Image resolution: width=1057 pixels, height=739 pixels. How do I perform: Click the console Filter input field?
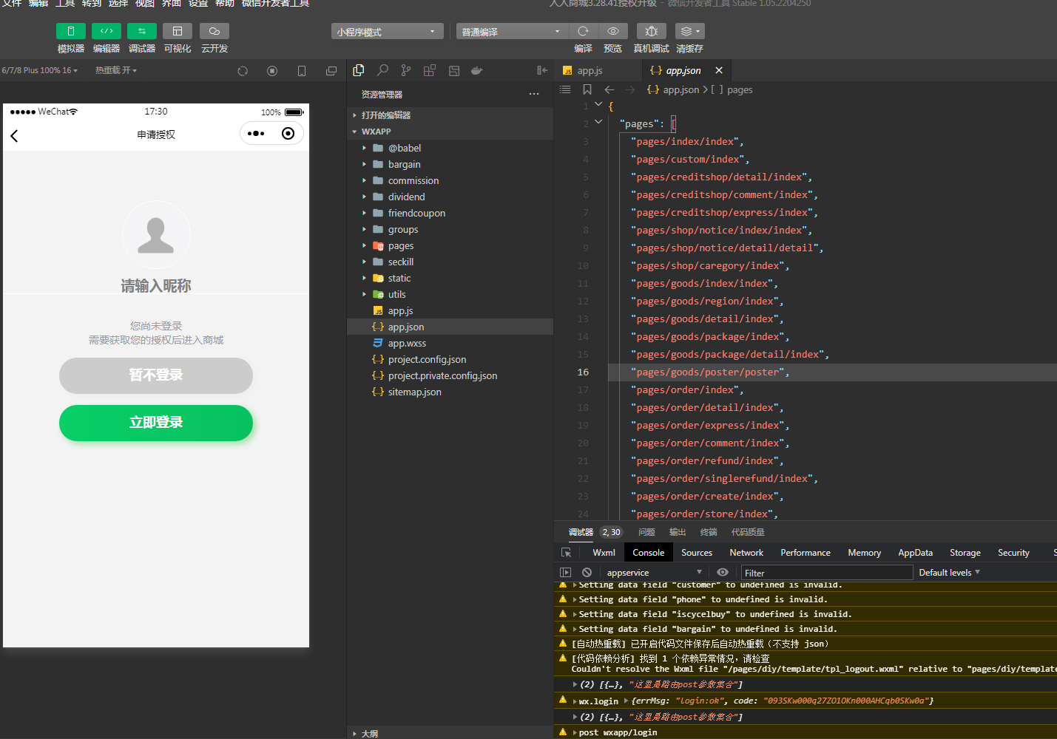pyautogui.click(x=827, y=573)
